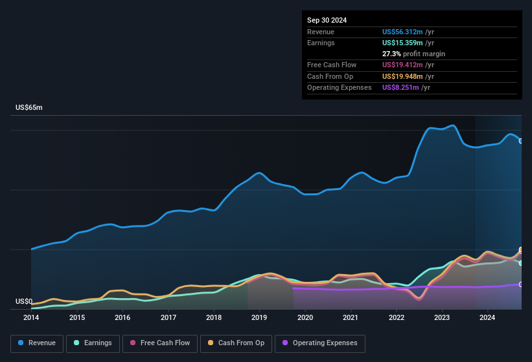Viewport: 532px width, 362px height.
Task: Click the 2024 x-axis label
Action: point(487,317)
